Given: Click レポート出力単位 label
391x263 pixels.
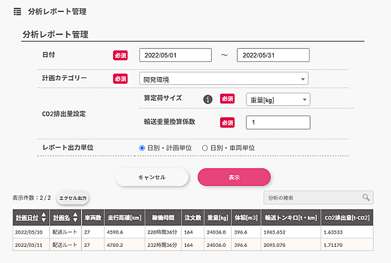Looking at the screenshot, I should (x=68, y=147).
